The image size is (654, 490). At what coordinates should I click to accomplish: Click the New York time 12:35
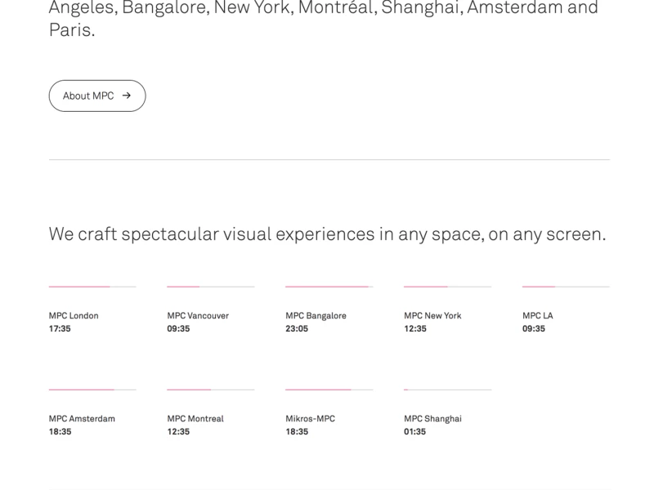coord(415,329)
